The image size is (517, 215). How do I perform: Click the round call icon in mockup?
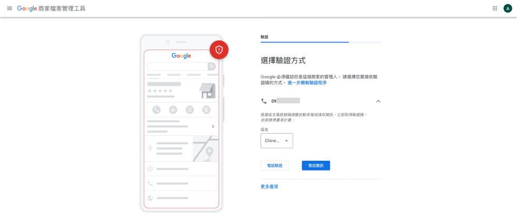(157, 110)
